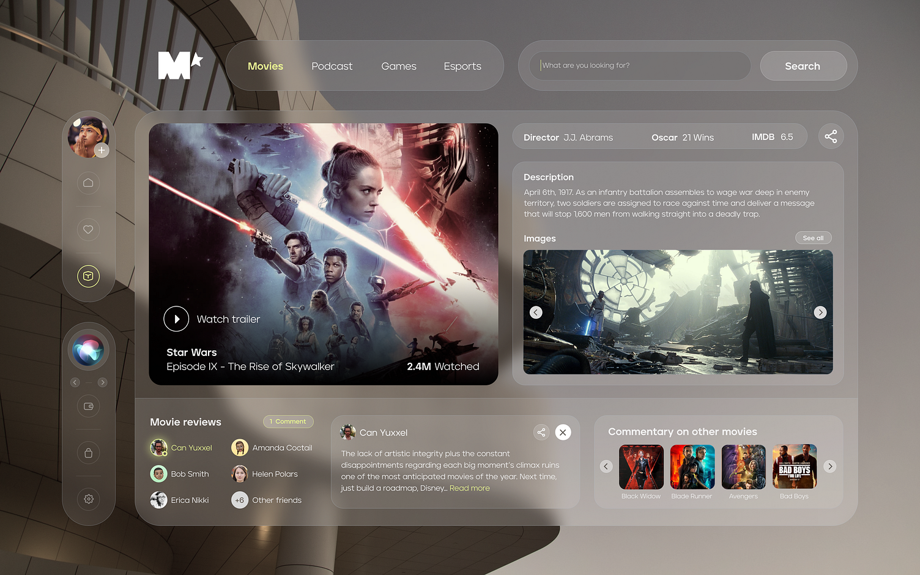
Task: Share Can Yuxxel's review via share icon
Action: pyautogui.click(x=541, y=432)
